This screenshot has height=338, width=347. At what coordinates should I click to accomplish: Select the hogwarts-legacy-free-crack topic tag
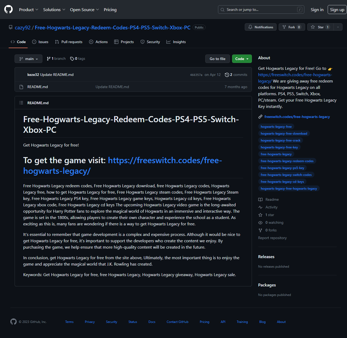(x=281, y=140)
